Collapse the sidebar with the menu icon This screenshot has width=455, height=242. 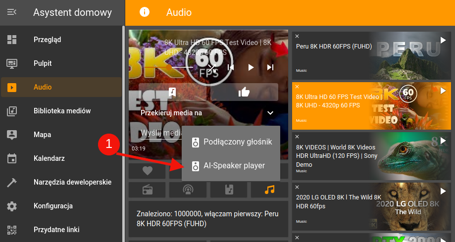[11, 12]
